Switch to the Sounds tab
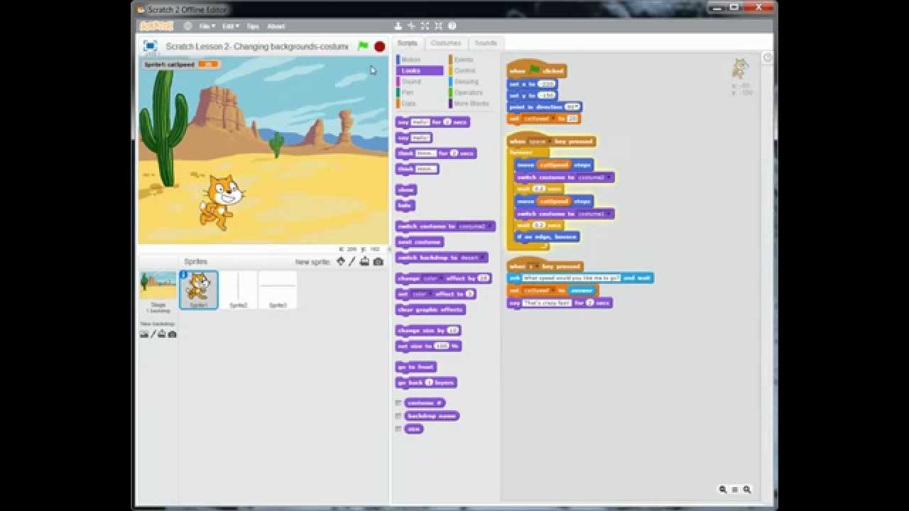 pyautogui.click(x=486, y=43)
